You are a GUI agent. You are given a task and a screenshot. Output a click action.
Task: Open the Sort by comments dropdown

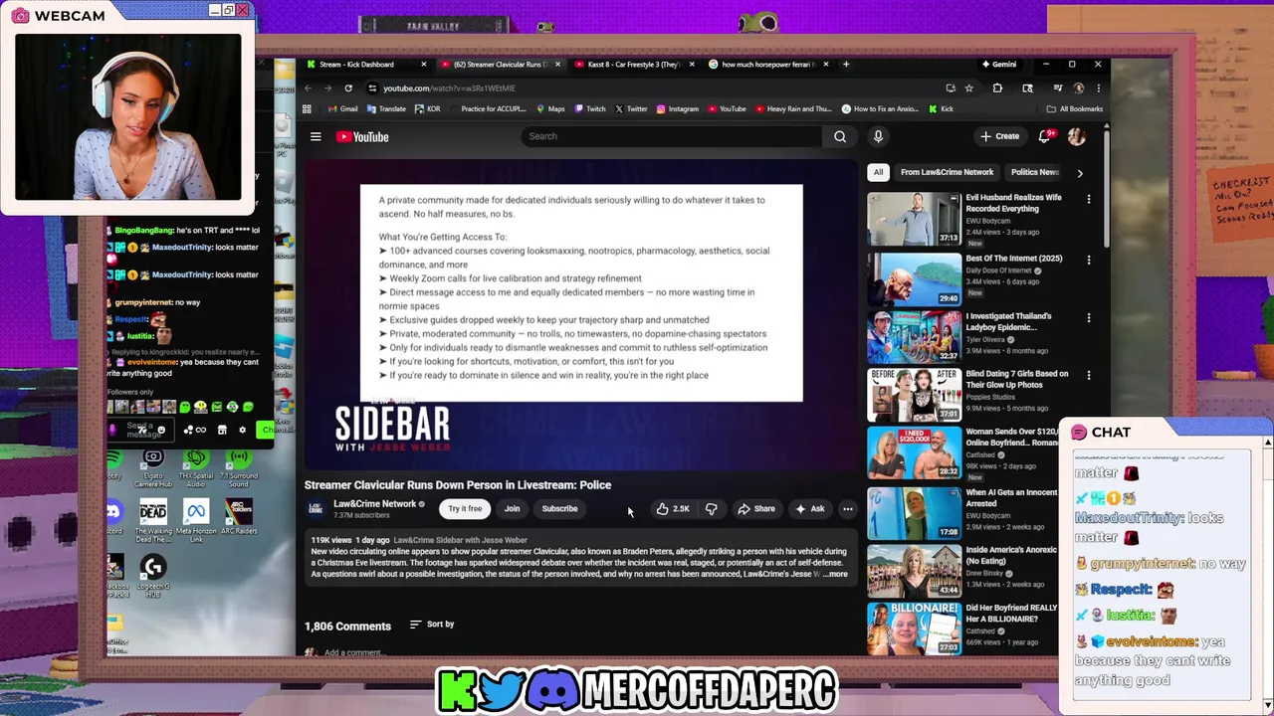tap(432, 625)
